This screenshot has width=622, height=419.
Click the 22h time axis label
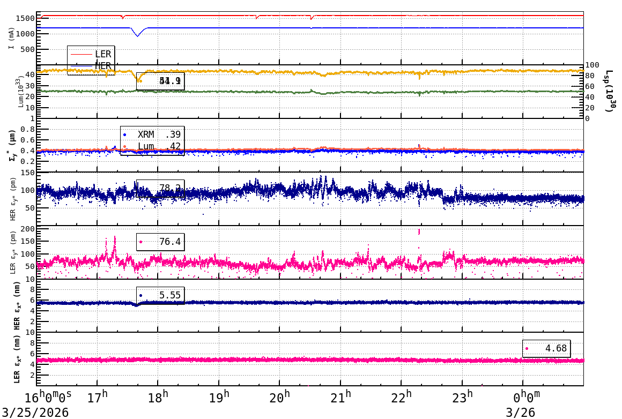[402, 397]
